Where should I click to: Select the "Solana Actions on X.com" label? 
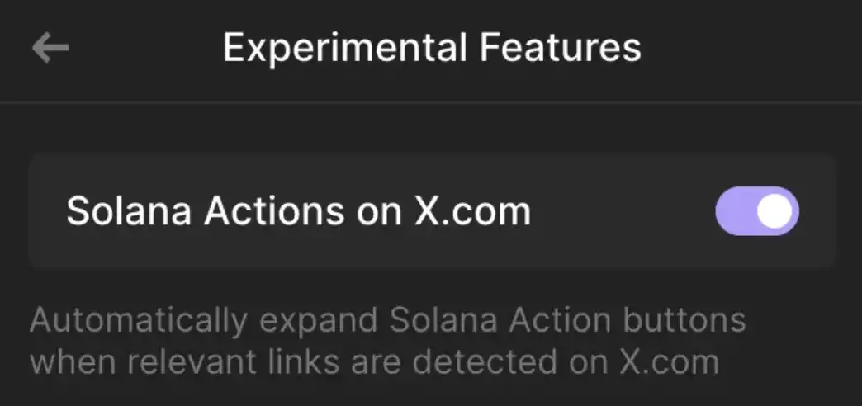(x=298, y=212)
